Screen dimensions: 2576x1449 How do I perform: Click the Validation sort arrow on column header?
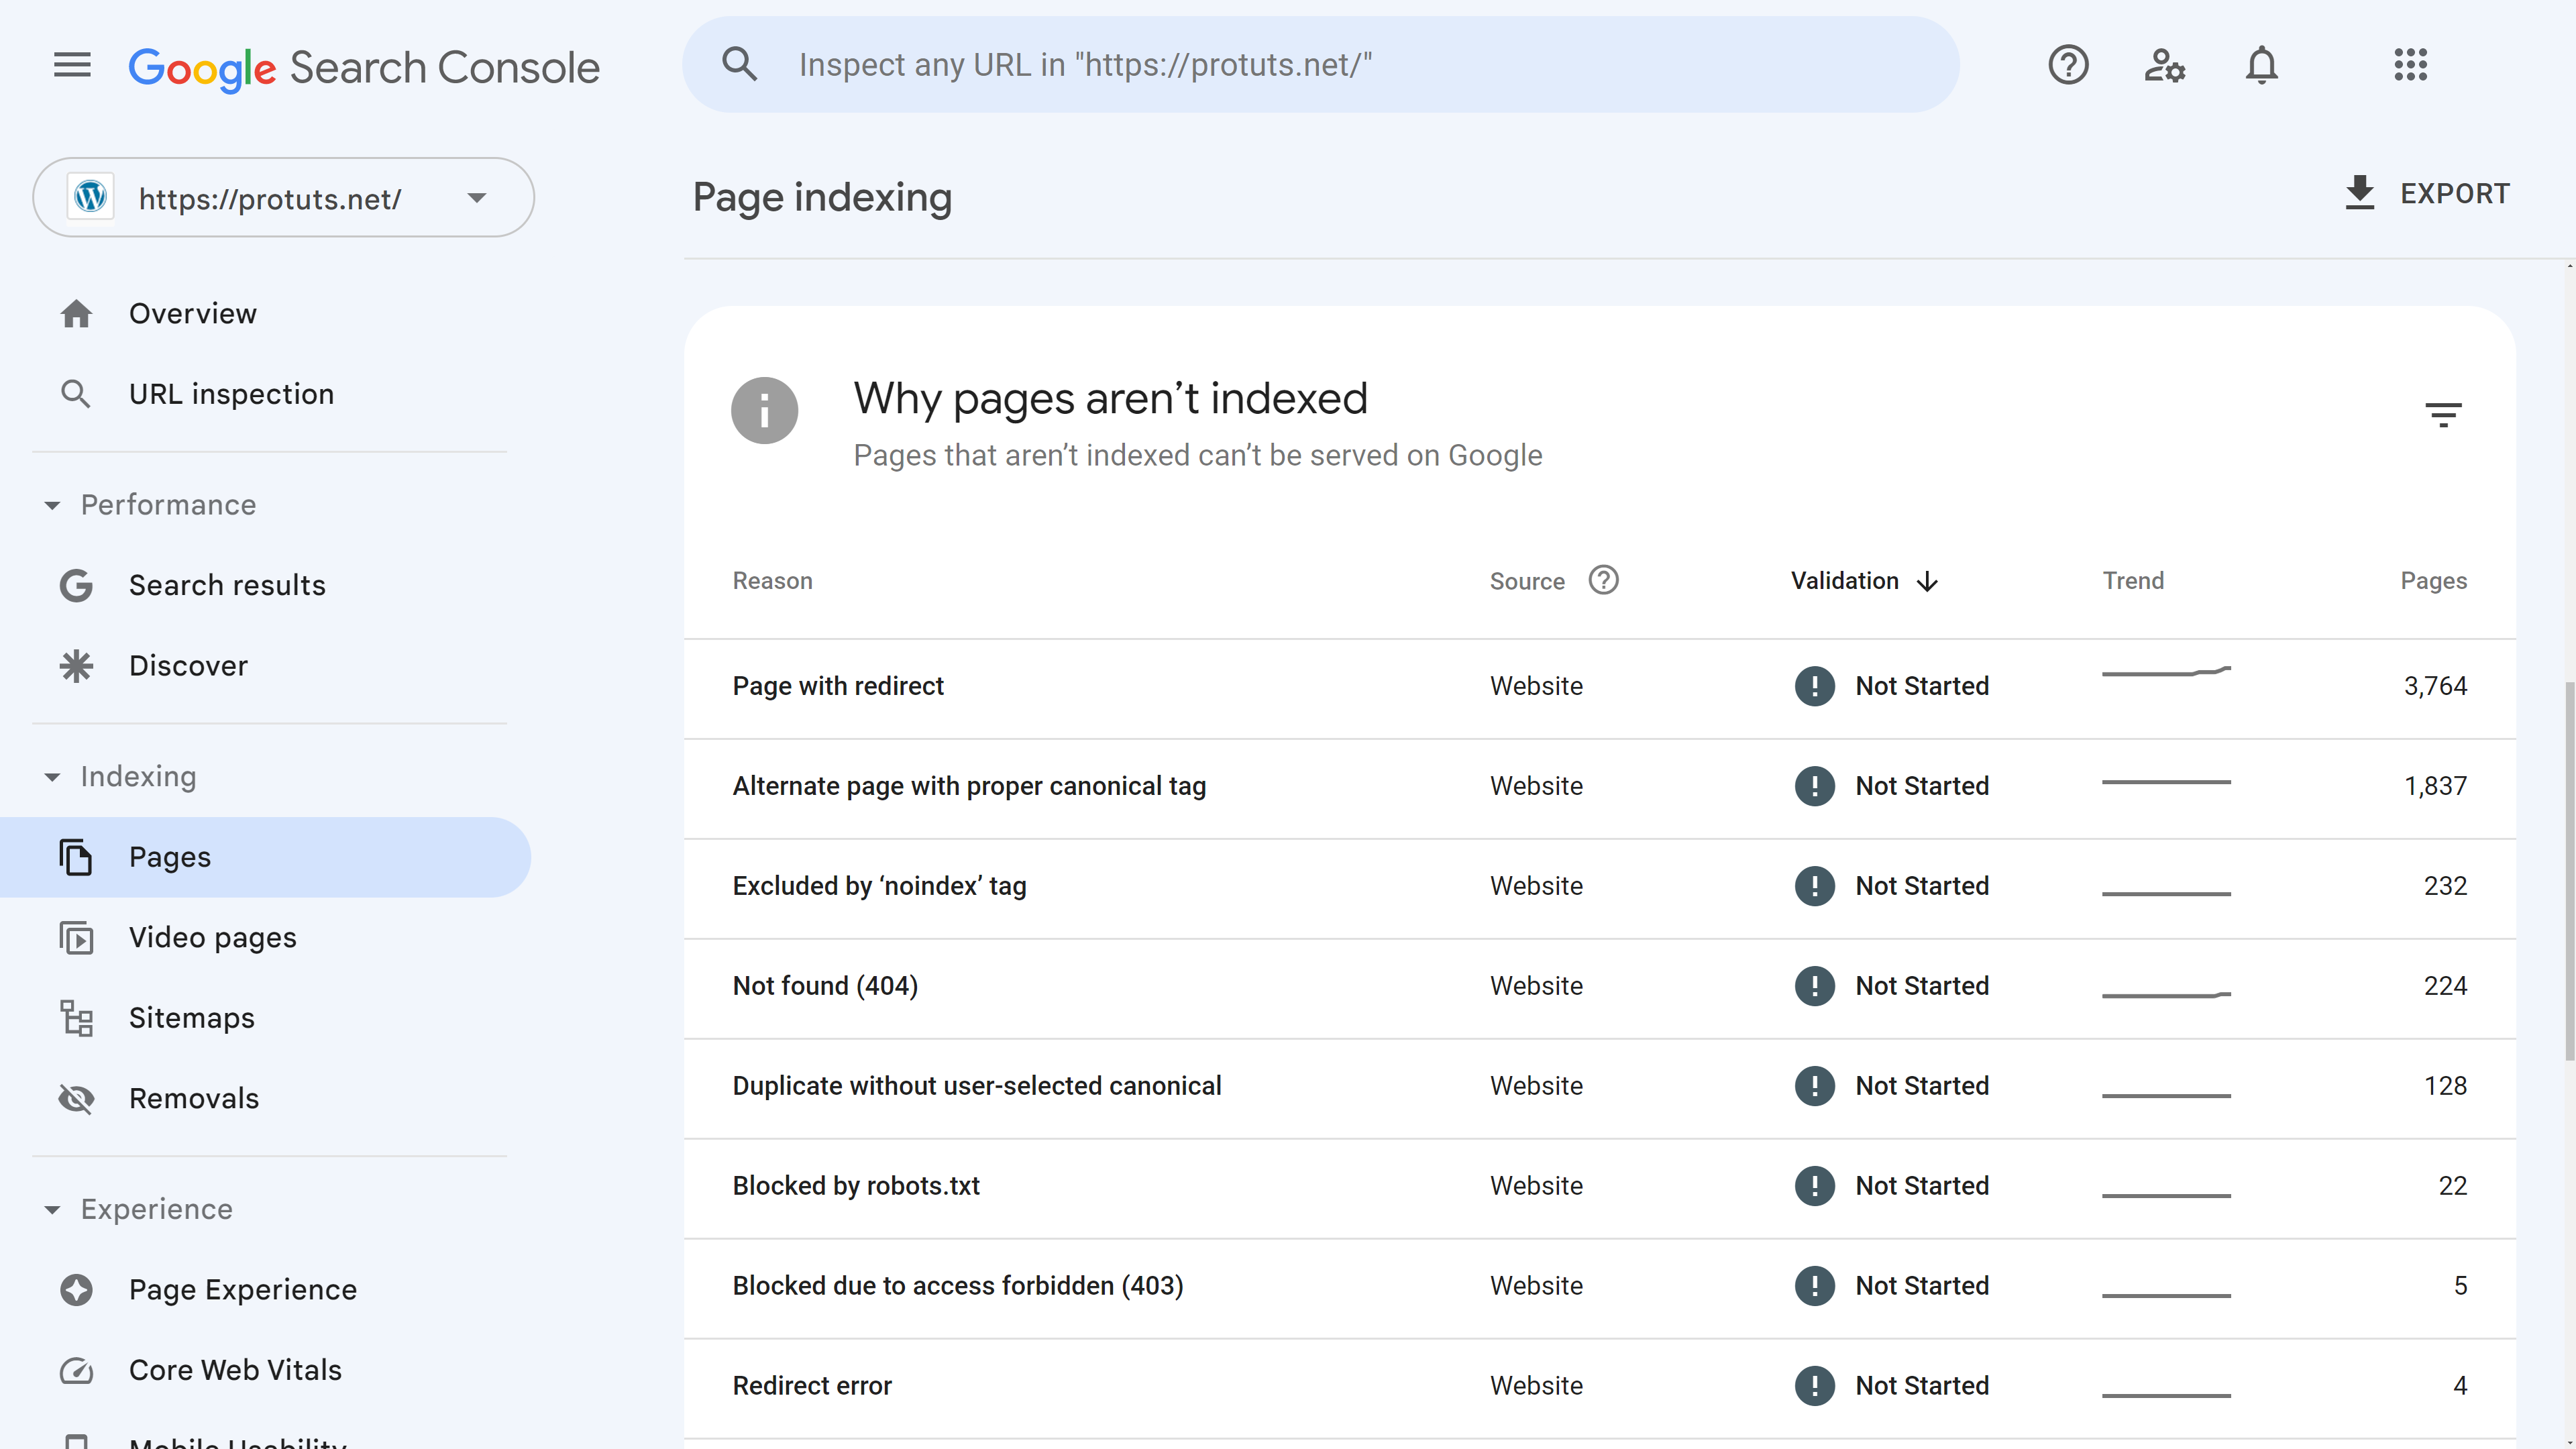[1929, 580]
